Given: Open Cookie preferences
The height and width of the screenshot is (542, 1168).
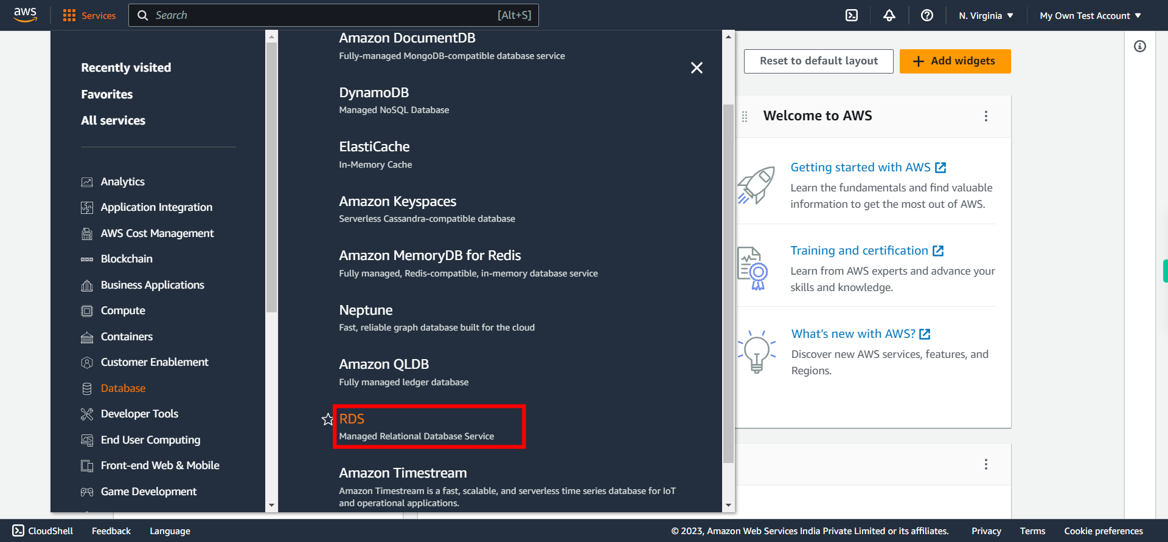Looking at the screenshot, I should (x=1104, y=531).
